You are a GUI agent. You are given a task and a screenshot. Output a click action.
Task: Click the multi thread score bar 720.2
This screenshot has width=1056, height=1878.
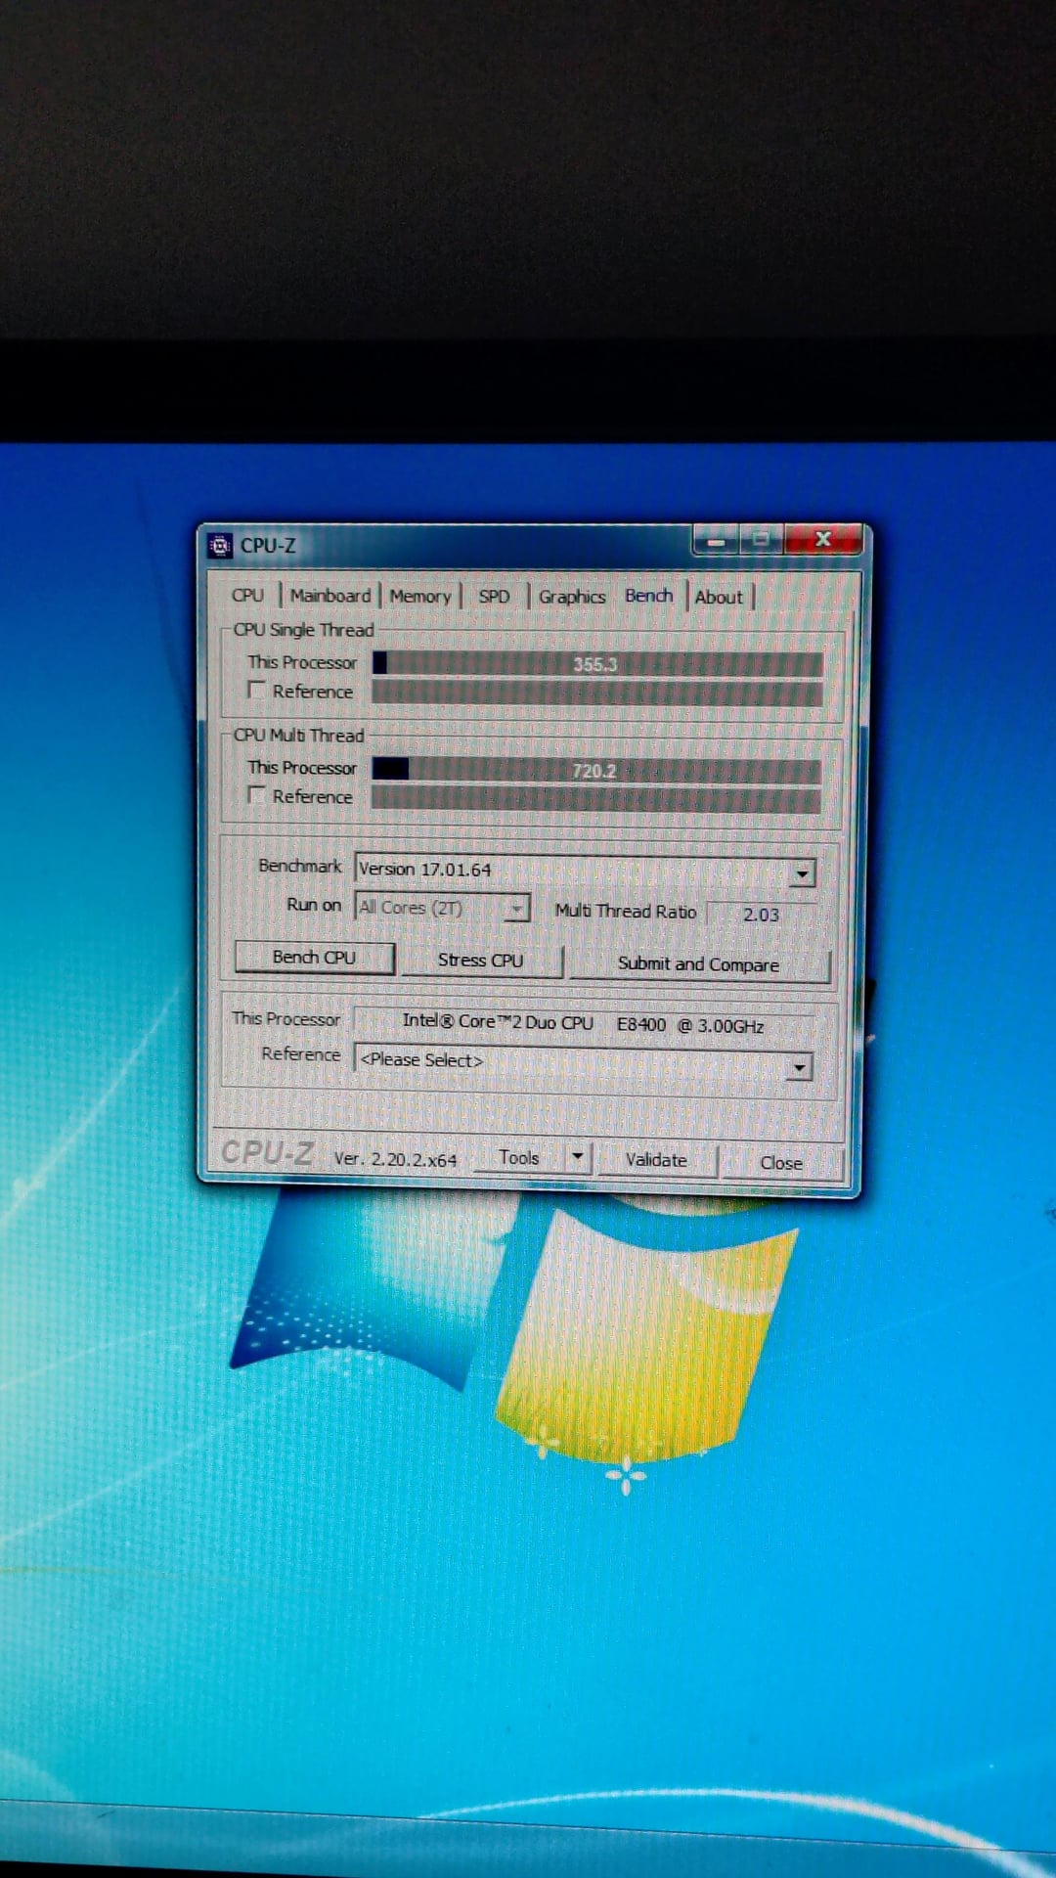click(595, 771)
